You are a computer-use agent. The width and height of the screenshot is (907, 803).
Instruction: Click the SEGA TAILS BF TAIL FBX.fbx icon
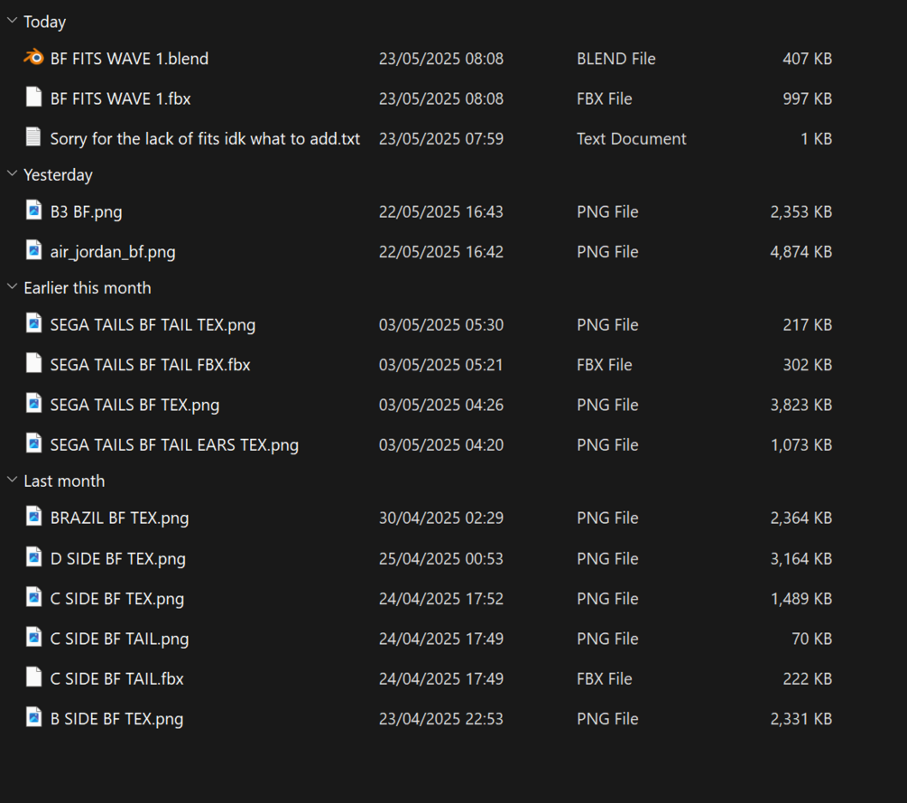point(33,364)
